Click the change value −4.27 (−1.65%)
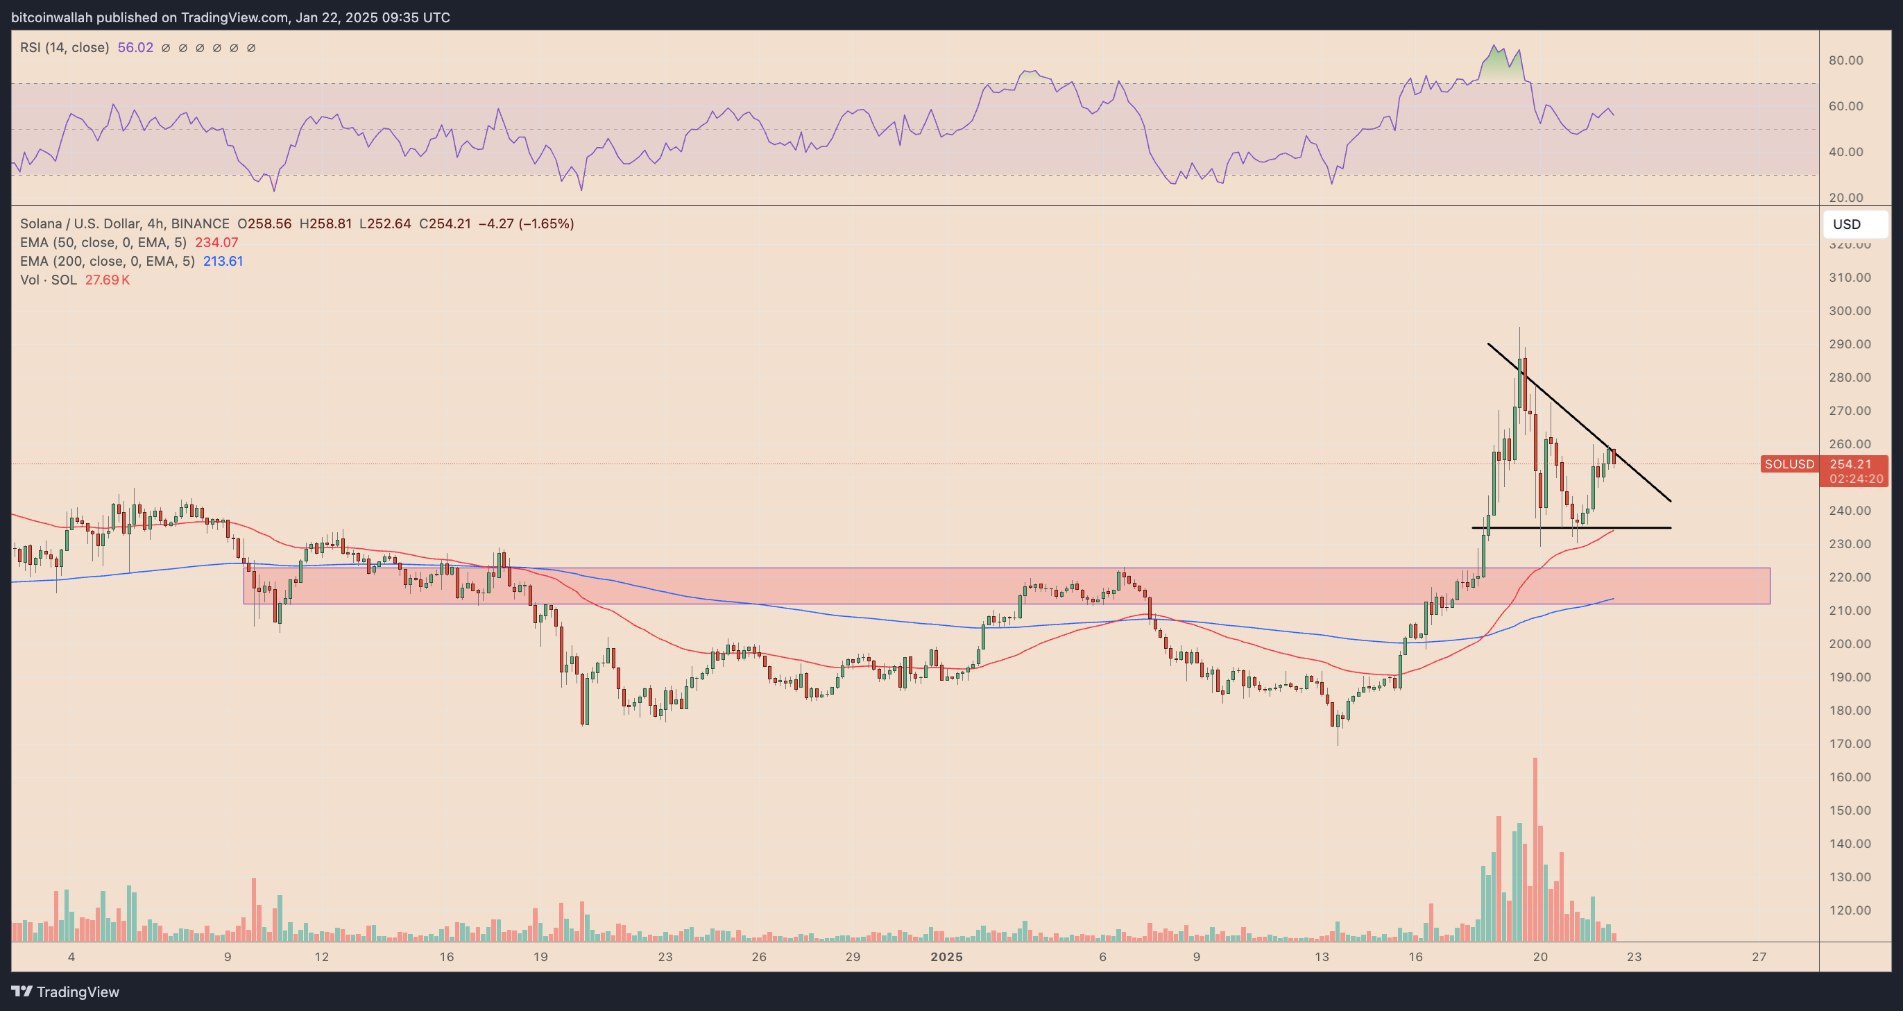Image resolution: width=1903 pixels, height=1011 pixels. point(526,223)
